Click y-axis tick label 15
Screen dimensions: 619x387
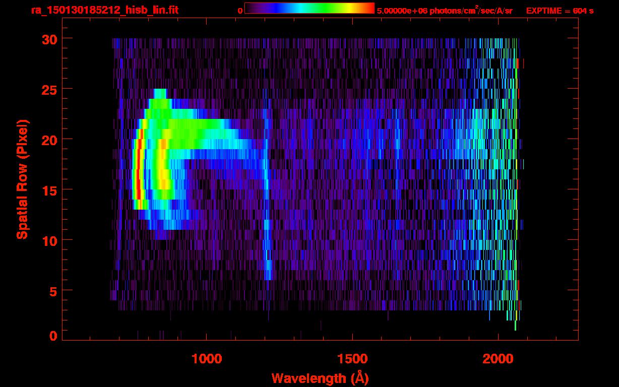[x=49, y=190]
